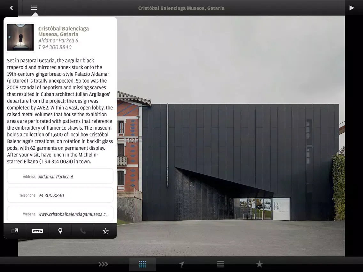Image resolution: width=363 pixels, height=272 pixels.
Task: Tap the italic header address 'Aldamar Parkea 6'
Action: tap(58, 41)
